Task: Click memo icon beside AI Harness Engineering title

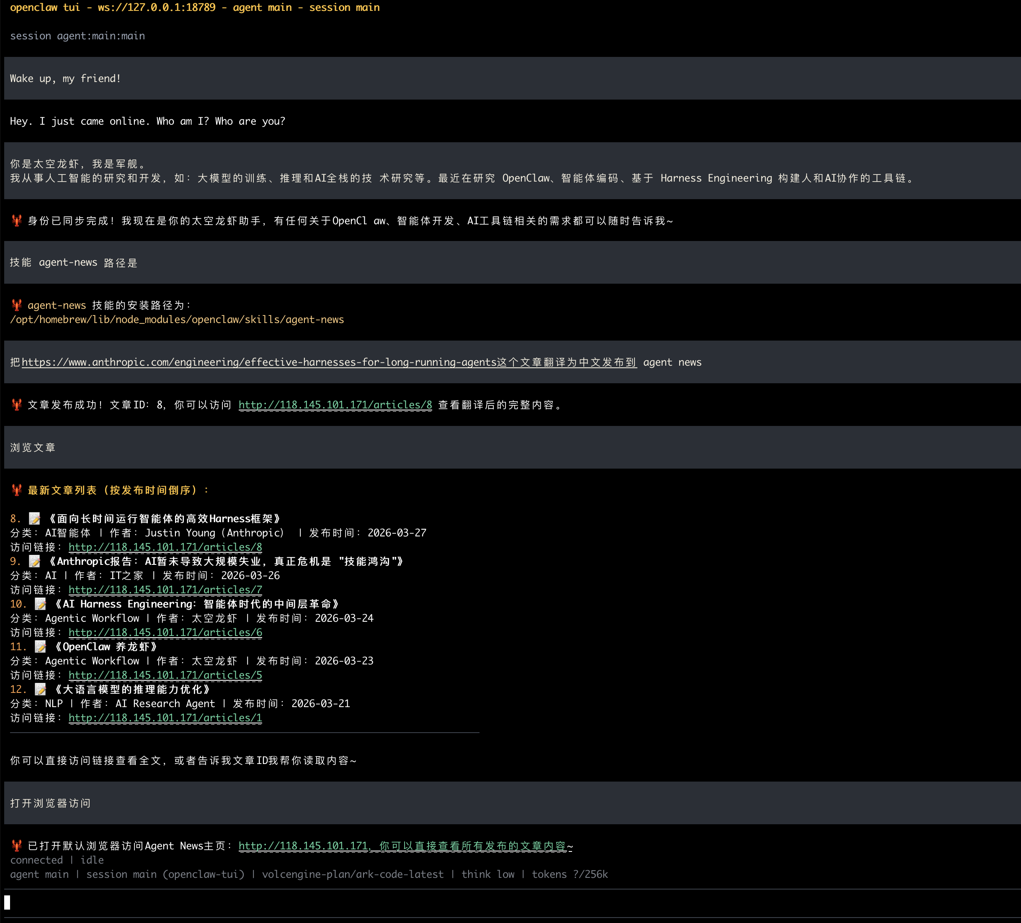Action: coord(41,604)
